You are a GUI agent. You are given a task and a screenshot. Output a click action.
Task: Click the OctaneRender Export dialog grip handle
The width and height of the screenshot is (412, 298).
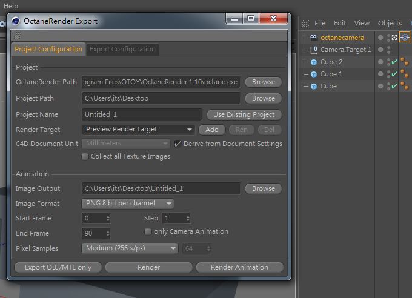click(18, 36)
